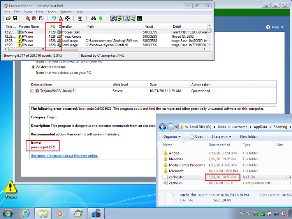Click the Action Center flag tray icon
This screenshot has width=292, height=219.
(x=242, y=214)
